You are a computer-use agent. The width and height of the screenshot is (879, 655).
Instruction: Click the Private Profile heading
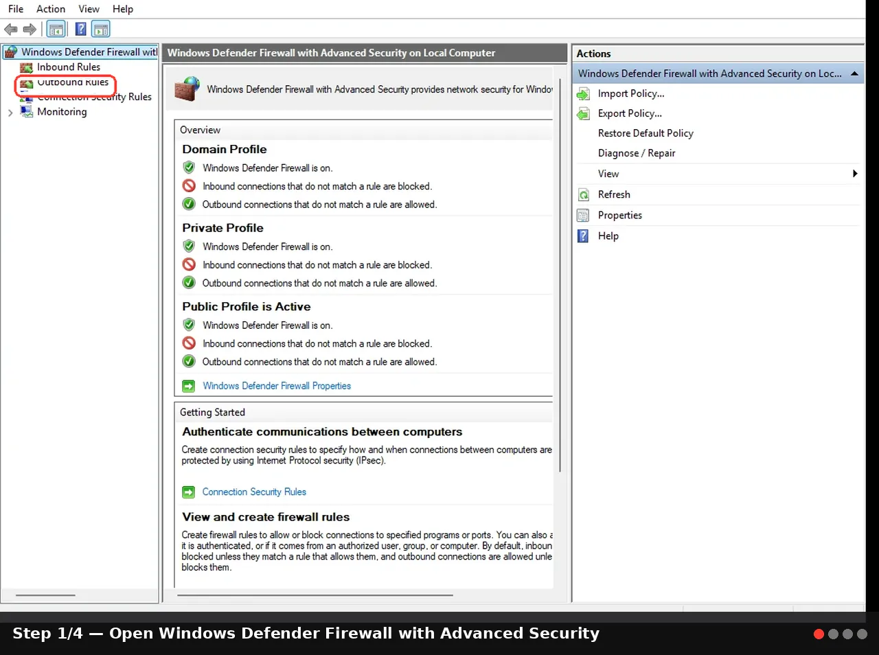222,228
